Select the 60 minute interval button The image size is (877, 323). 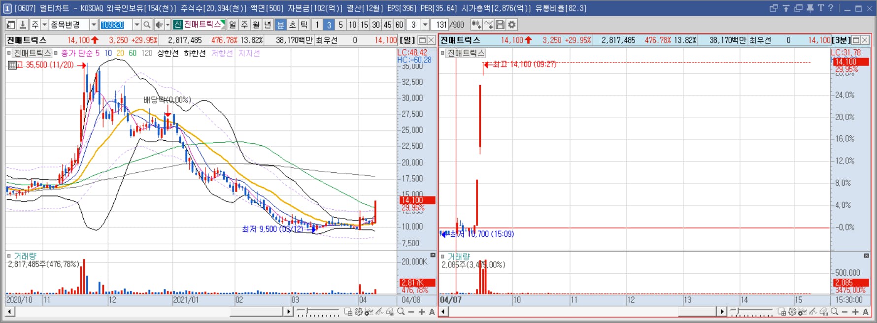(399, 25)
